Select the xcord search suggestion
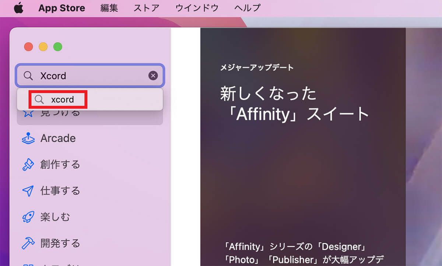 (90, 99)
